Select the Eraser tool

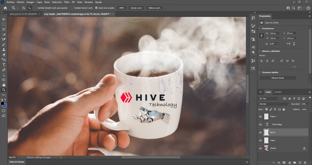pos(4,55)
